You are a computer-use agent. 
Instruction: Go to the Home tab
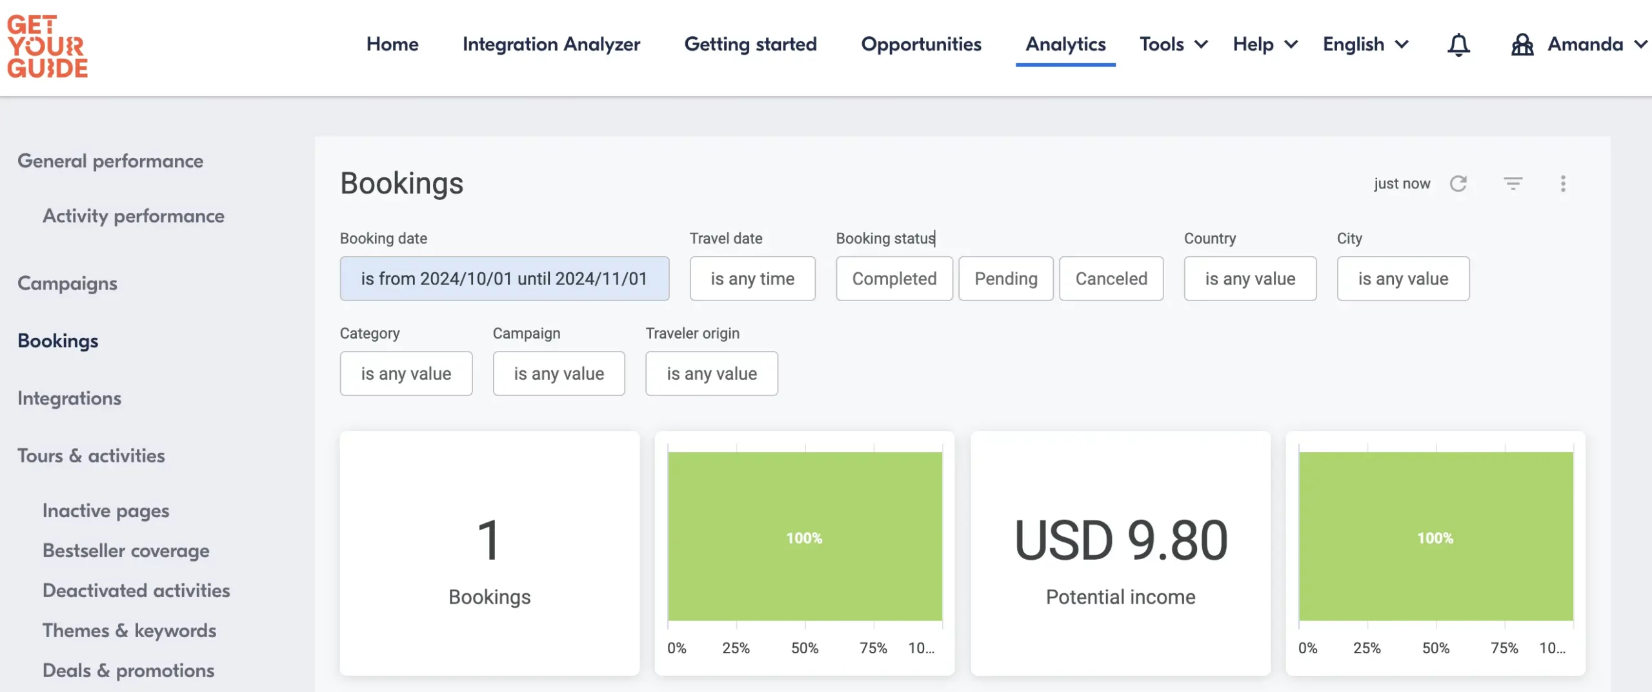392,44
